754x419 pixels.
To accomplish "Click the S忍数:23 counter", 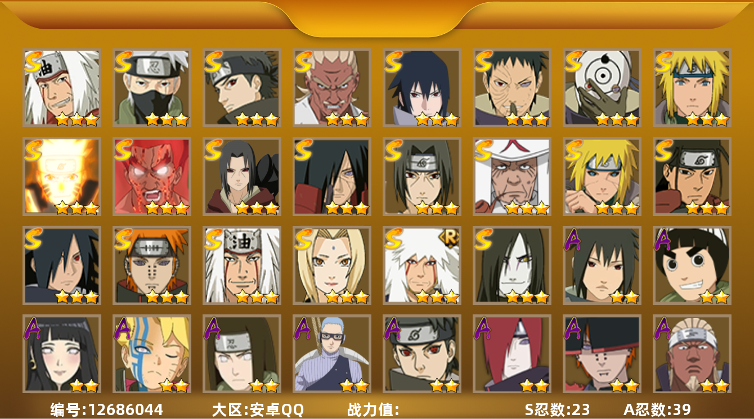I will [557, 409].
